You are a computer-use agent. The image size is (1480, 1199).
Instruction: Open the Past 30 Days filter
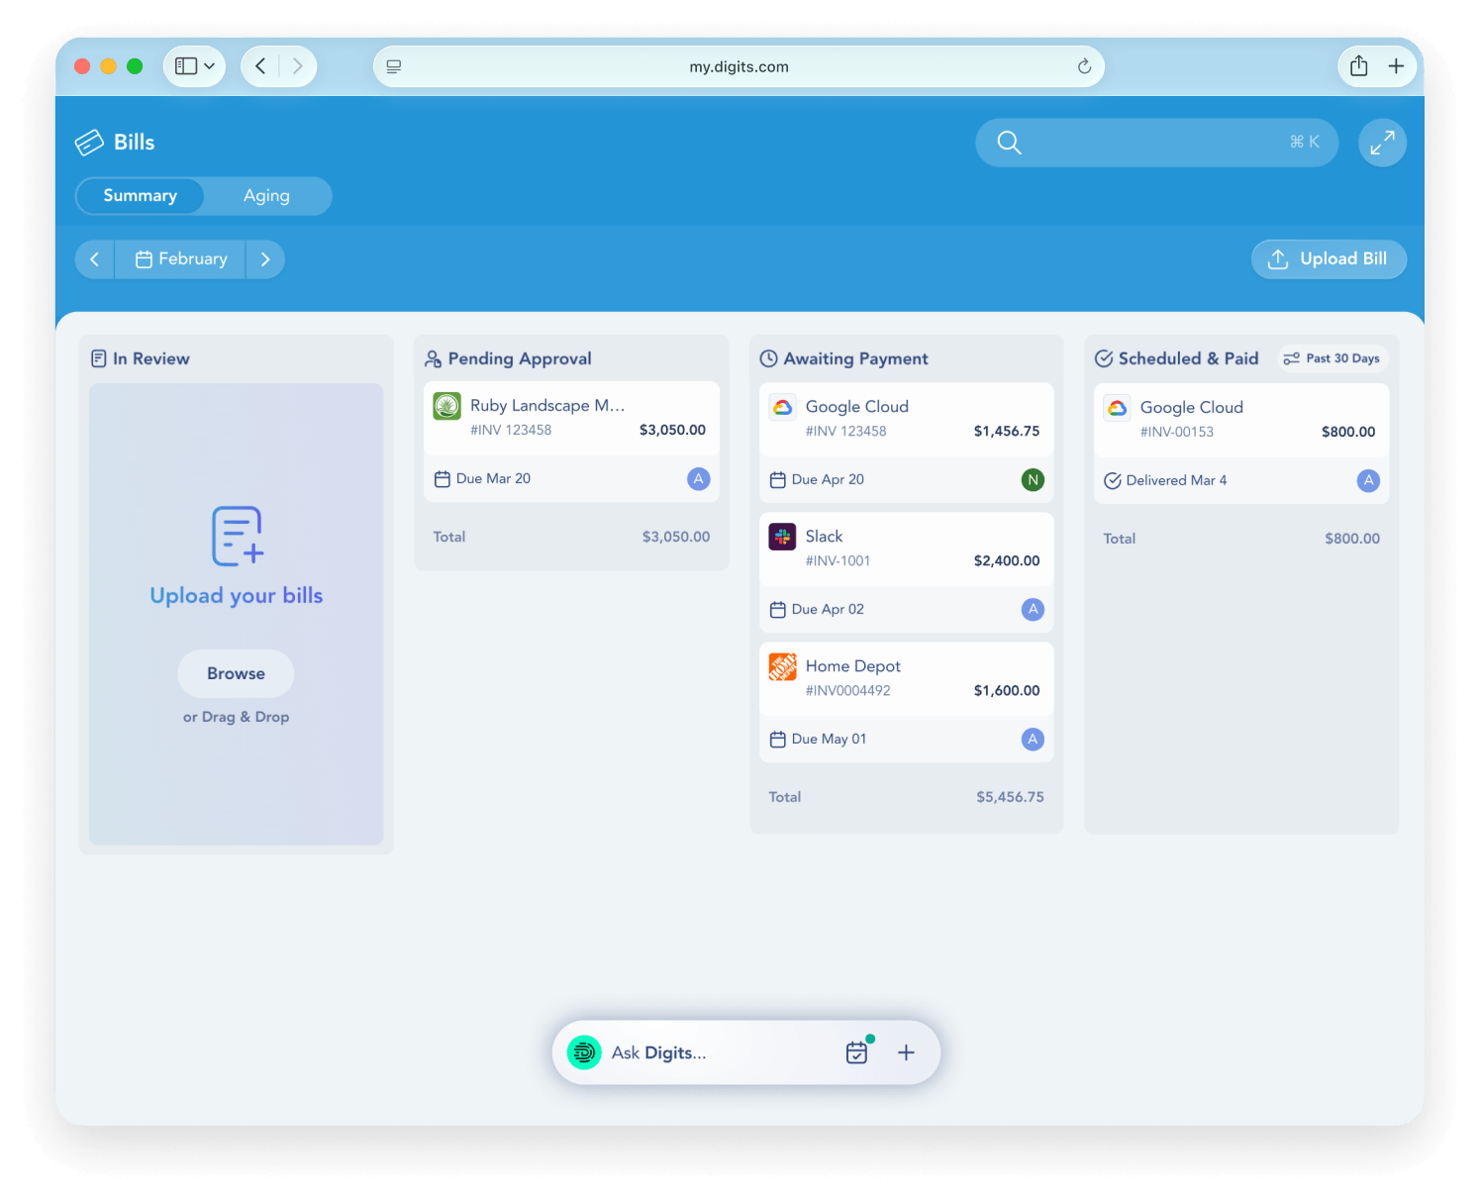coord(1332,358)
